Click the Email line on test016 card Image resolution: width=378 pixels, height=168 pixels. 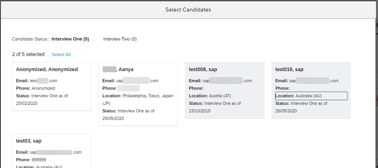tap(307, 81)
